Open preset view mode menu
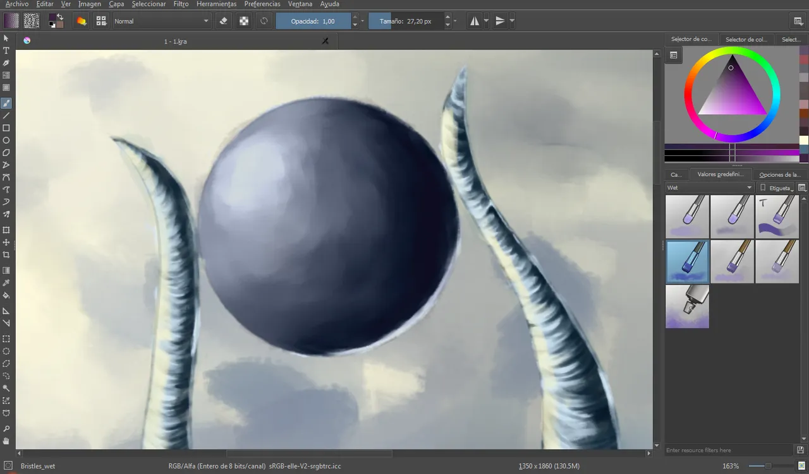 [802, 187]
